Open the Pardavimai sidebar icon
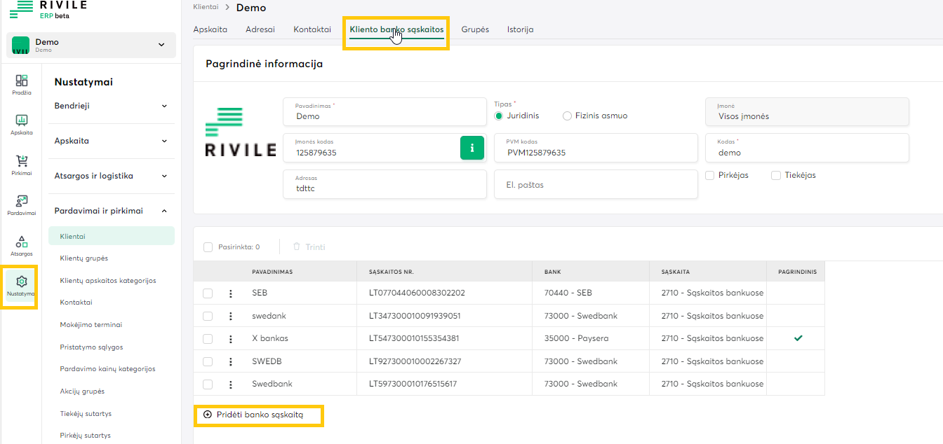 (21, 204)
